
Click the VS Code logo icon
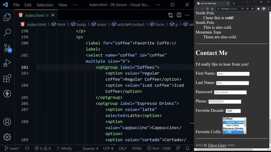pos(5,5)
